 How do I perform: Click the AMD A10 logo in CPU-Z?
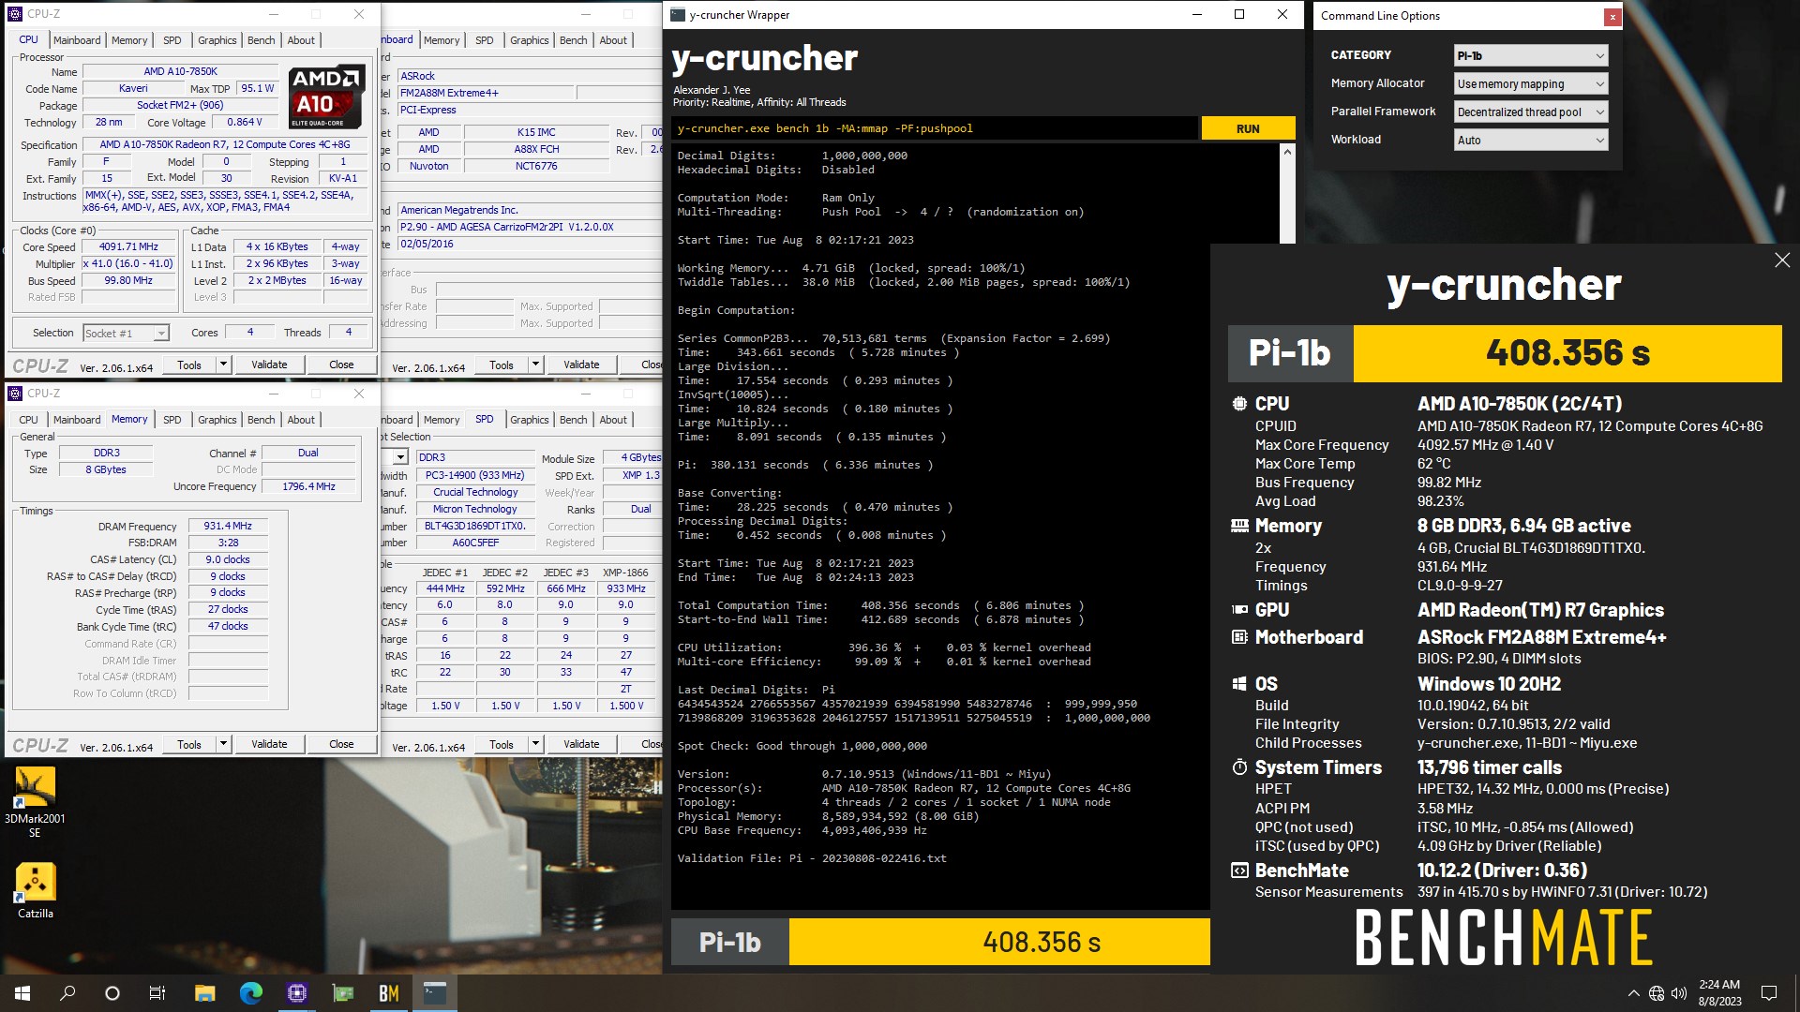click(x=325, y=97)
